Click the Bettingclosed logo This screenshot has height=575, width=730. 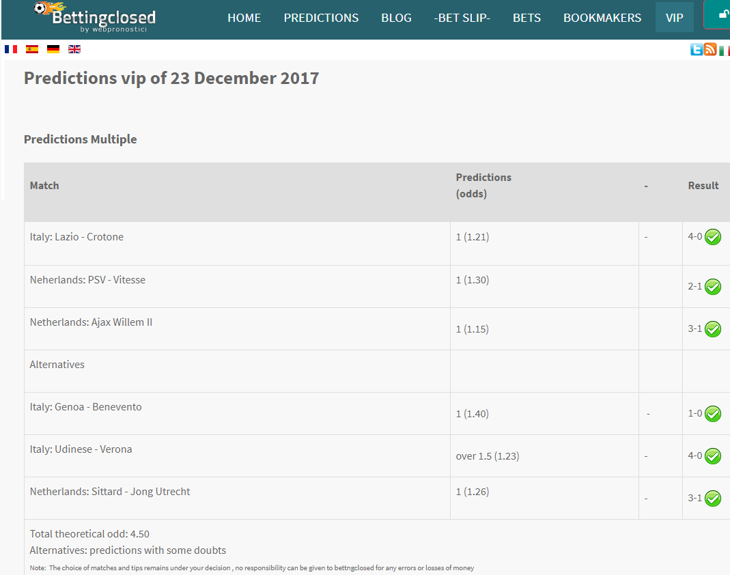[95, 17]
